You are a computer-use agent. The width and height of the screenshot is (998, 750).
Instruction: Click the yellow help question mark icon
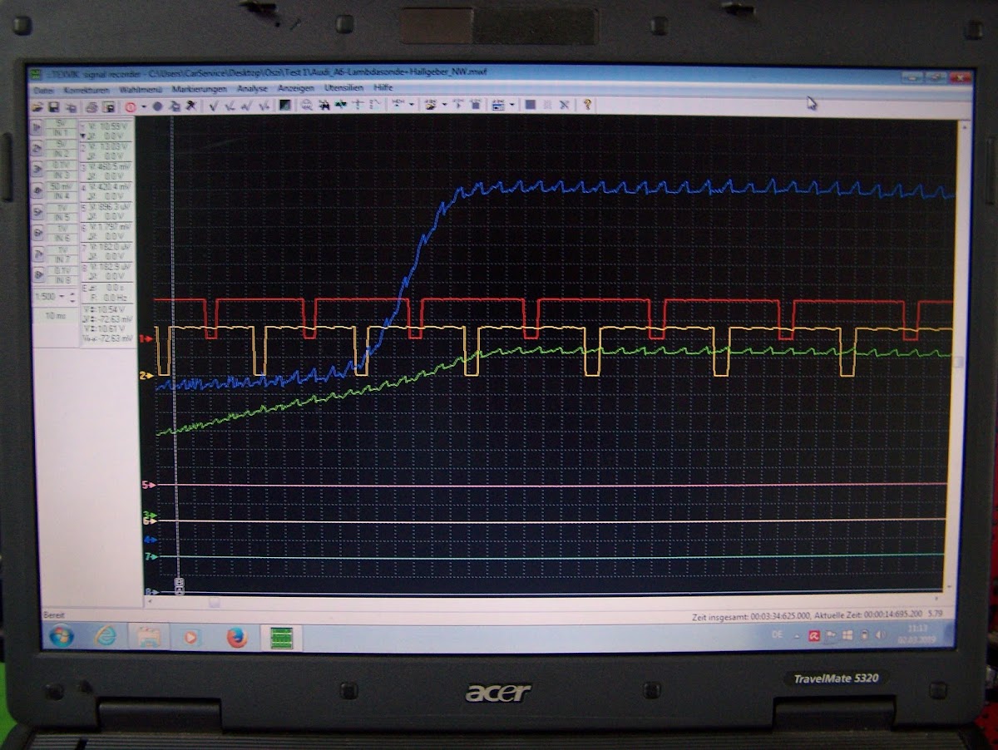point(587,105)
